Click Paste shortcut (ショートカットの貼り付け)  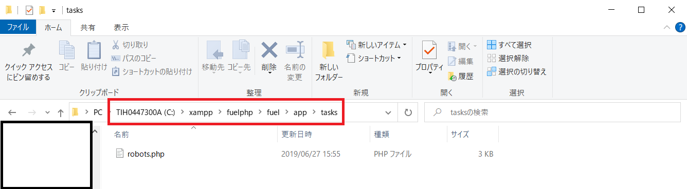[x=152, y=71]
